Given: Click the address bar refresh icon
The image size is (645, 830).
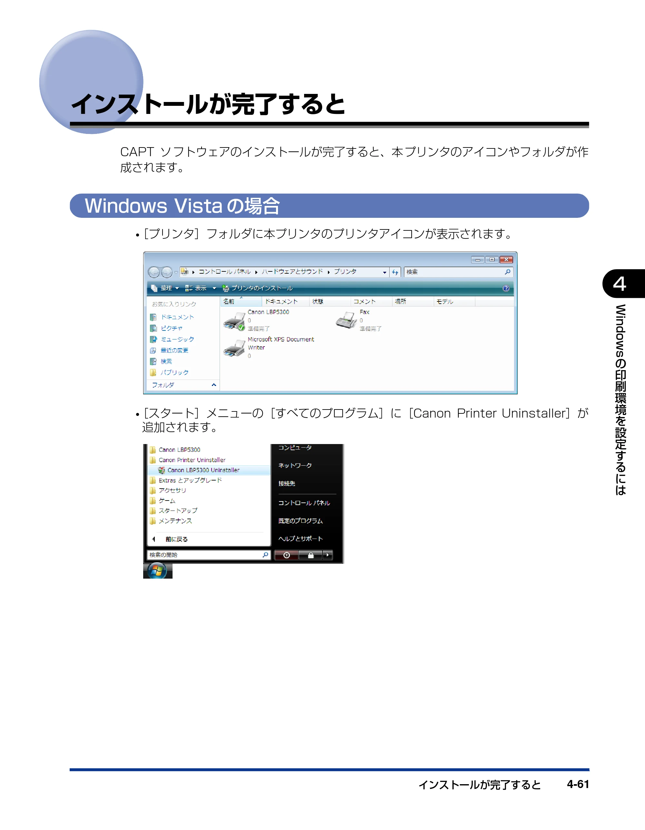Looking at the screenshot, I should (x=395, y=272).
